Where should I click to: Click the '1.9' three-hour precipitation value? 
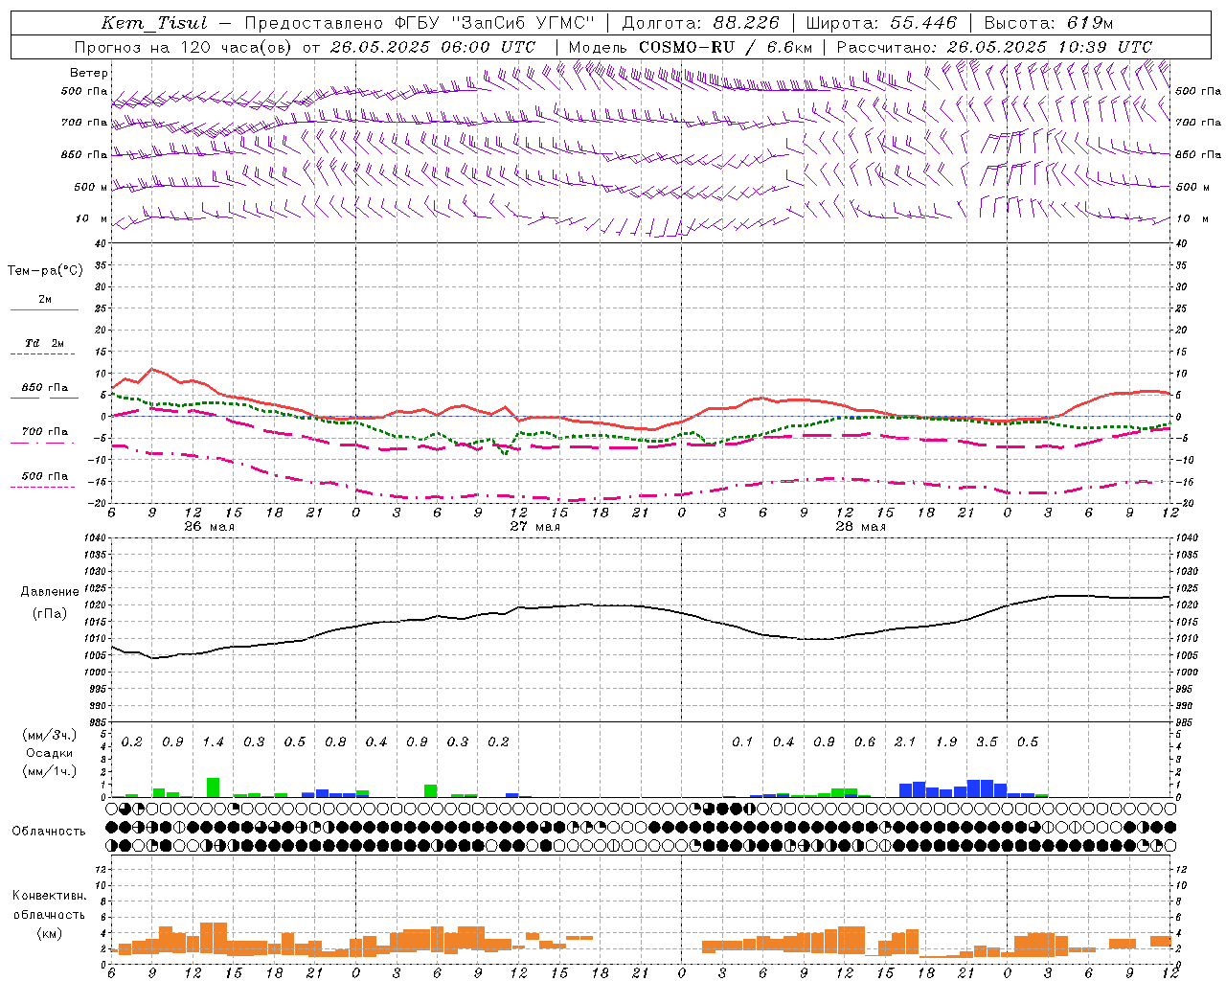point(946,741)
